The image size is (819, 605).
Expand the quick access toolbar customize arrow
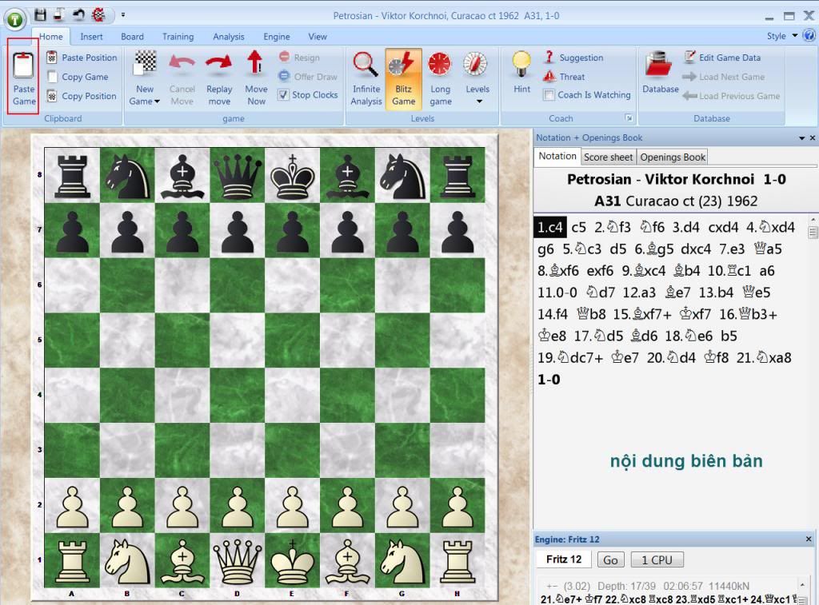point(123,14)
